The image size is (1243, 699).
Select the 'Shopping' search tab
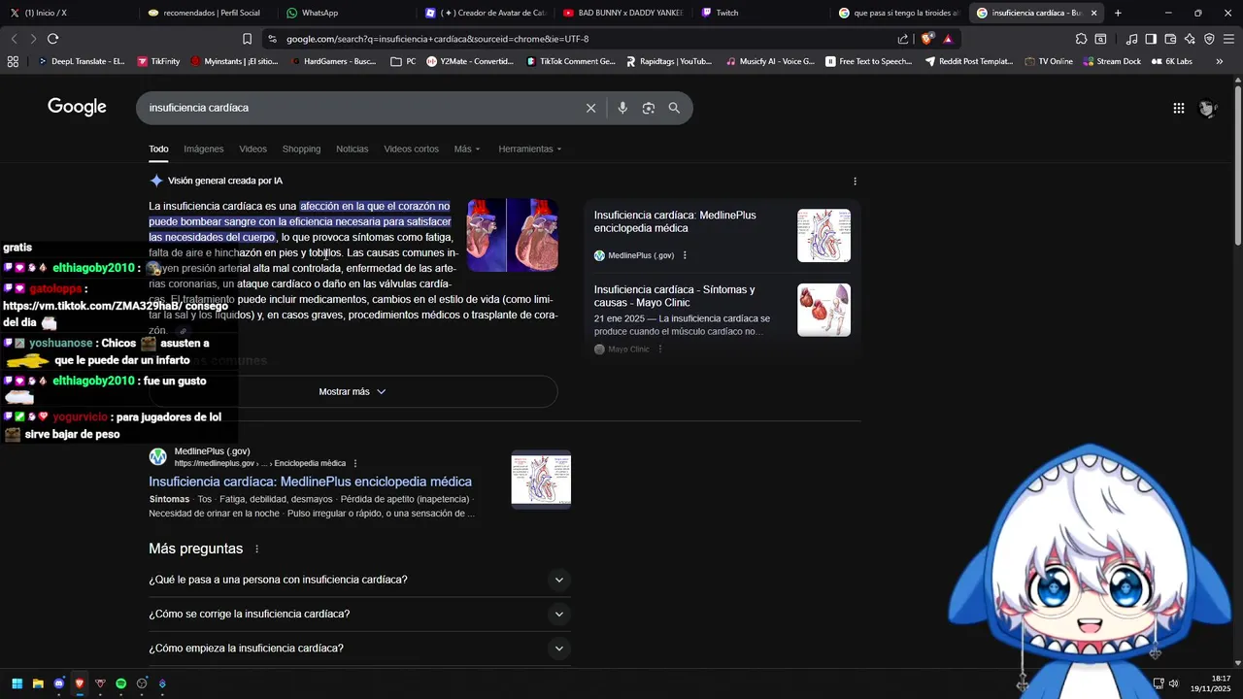click(301, 149)
